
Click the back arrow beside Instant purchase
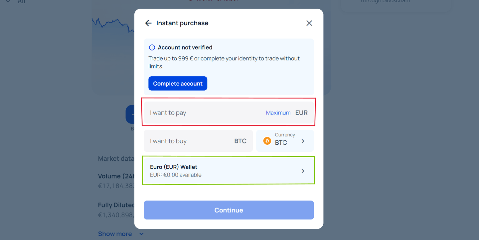tap(148, 23)
